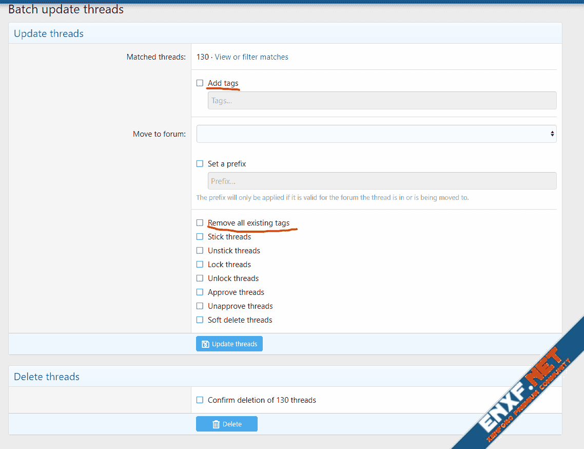This screenshot has height=449, width=584.
Task: Click the save icon in Update threads button
Action: coord(205,344)
